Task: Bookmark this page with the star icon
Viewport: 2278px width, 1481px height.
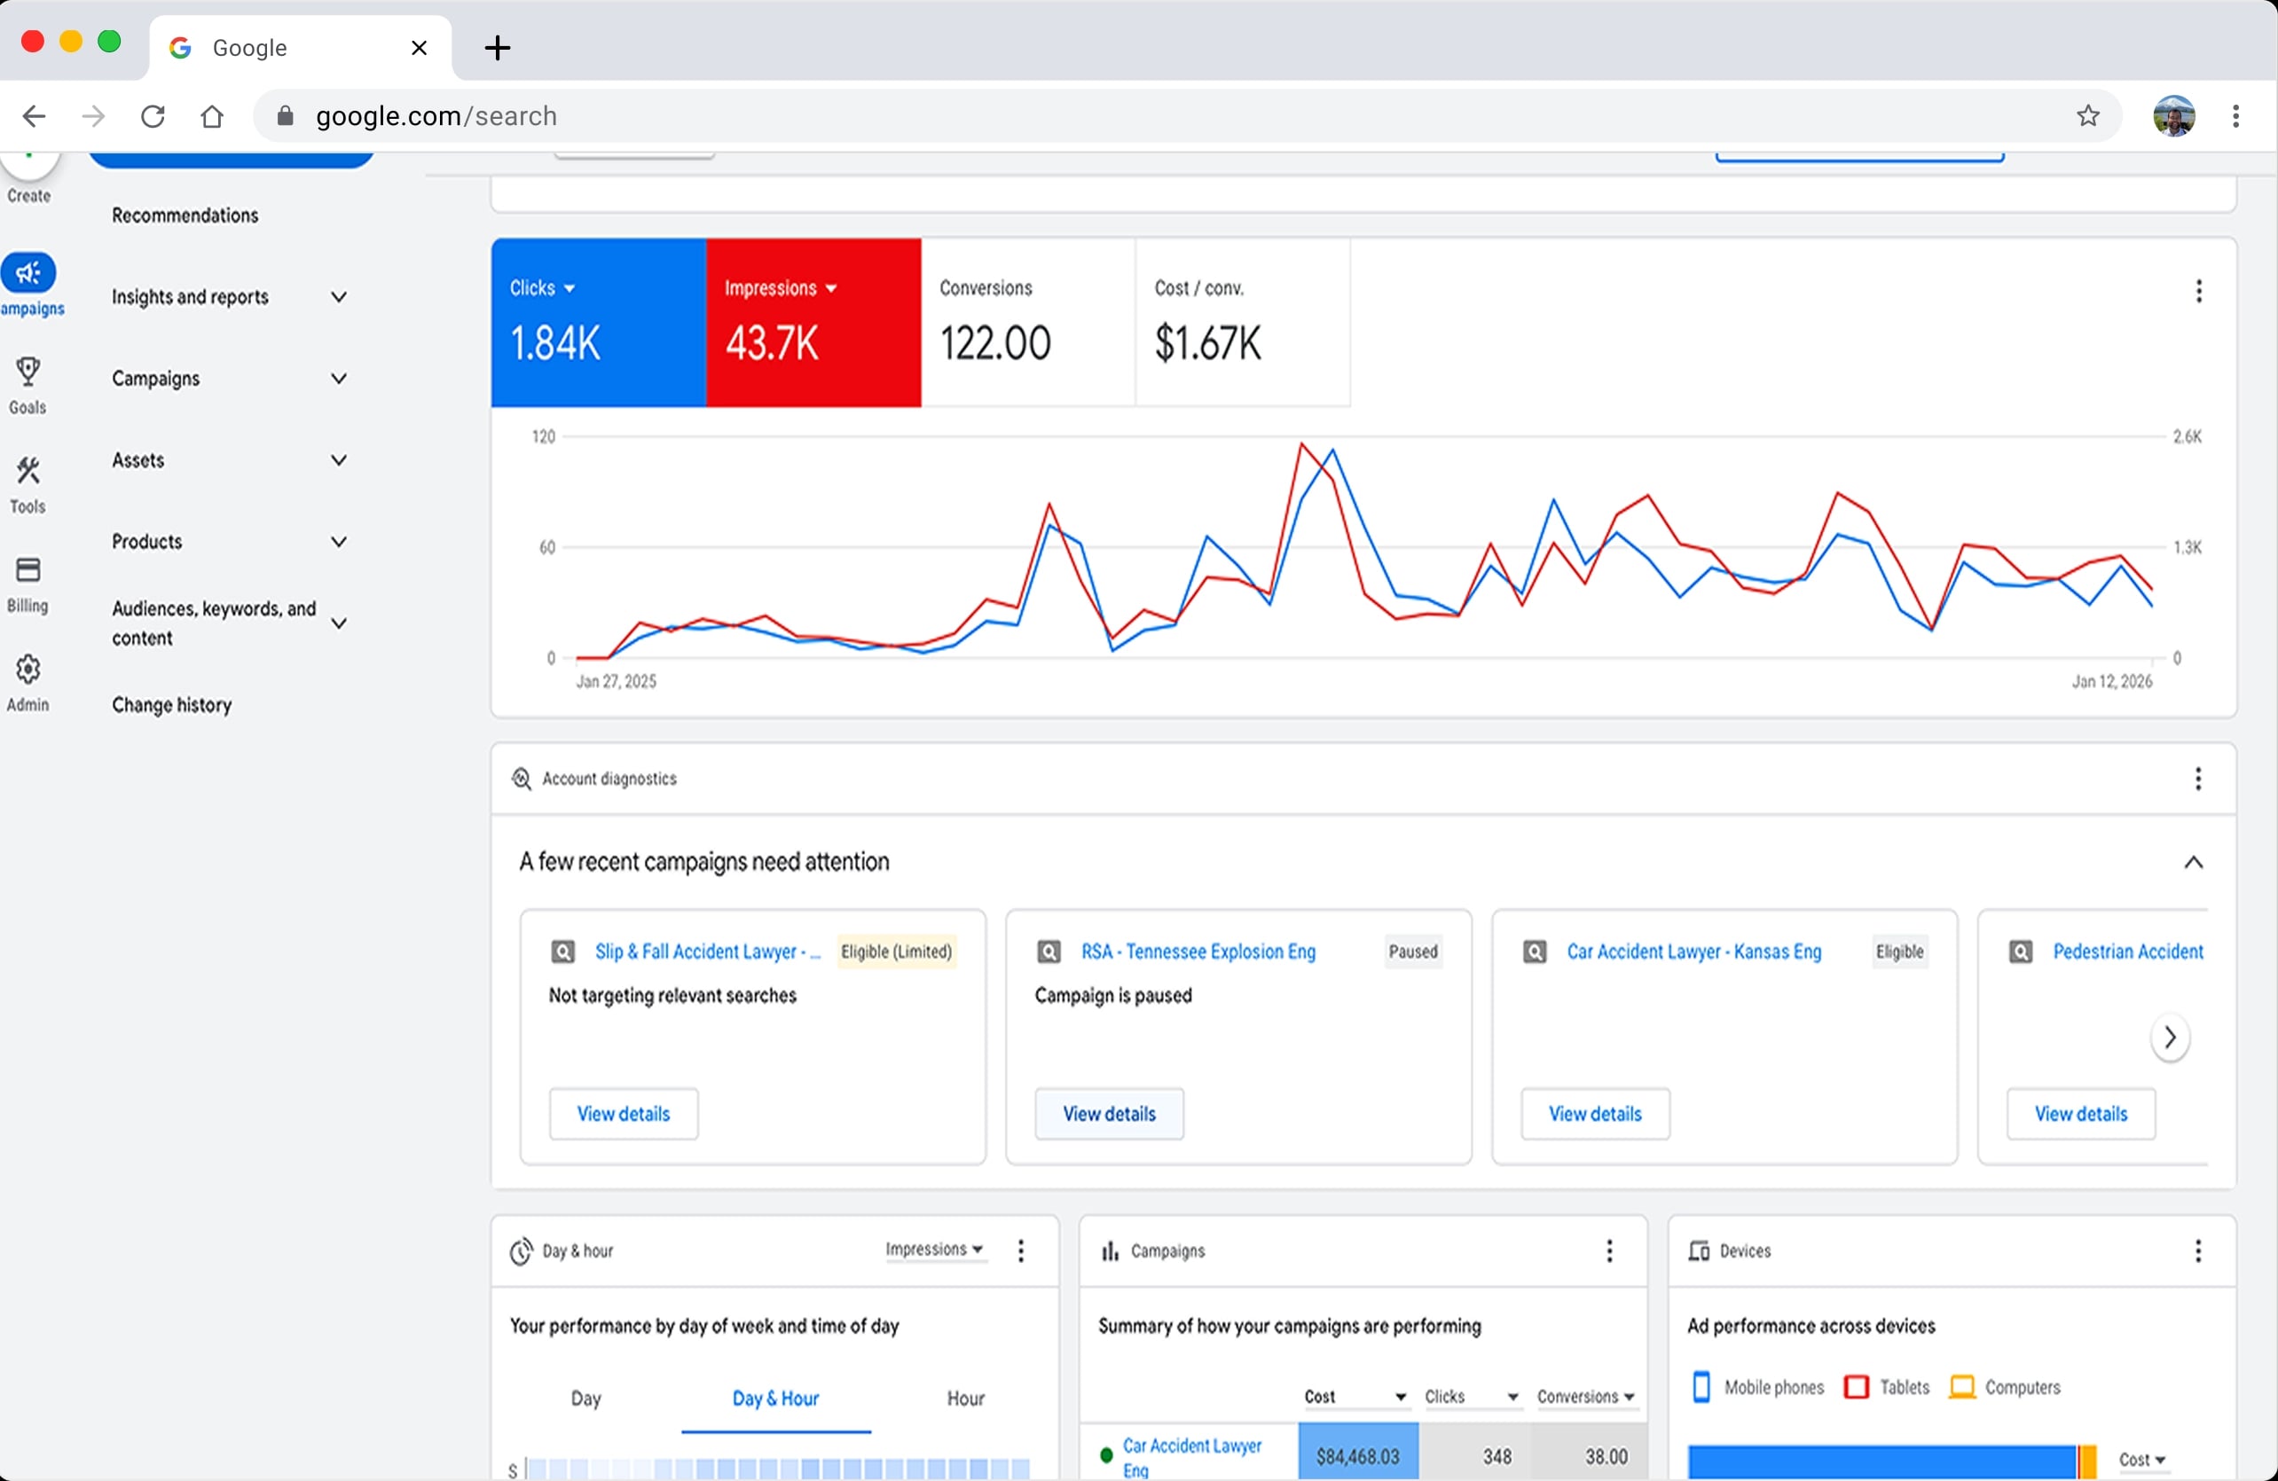Action: coord(2087,116)
